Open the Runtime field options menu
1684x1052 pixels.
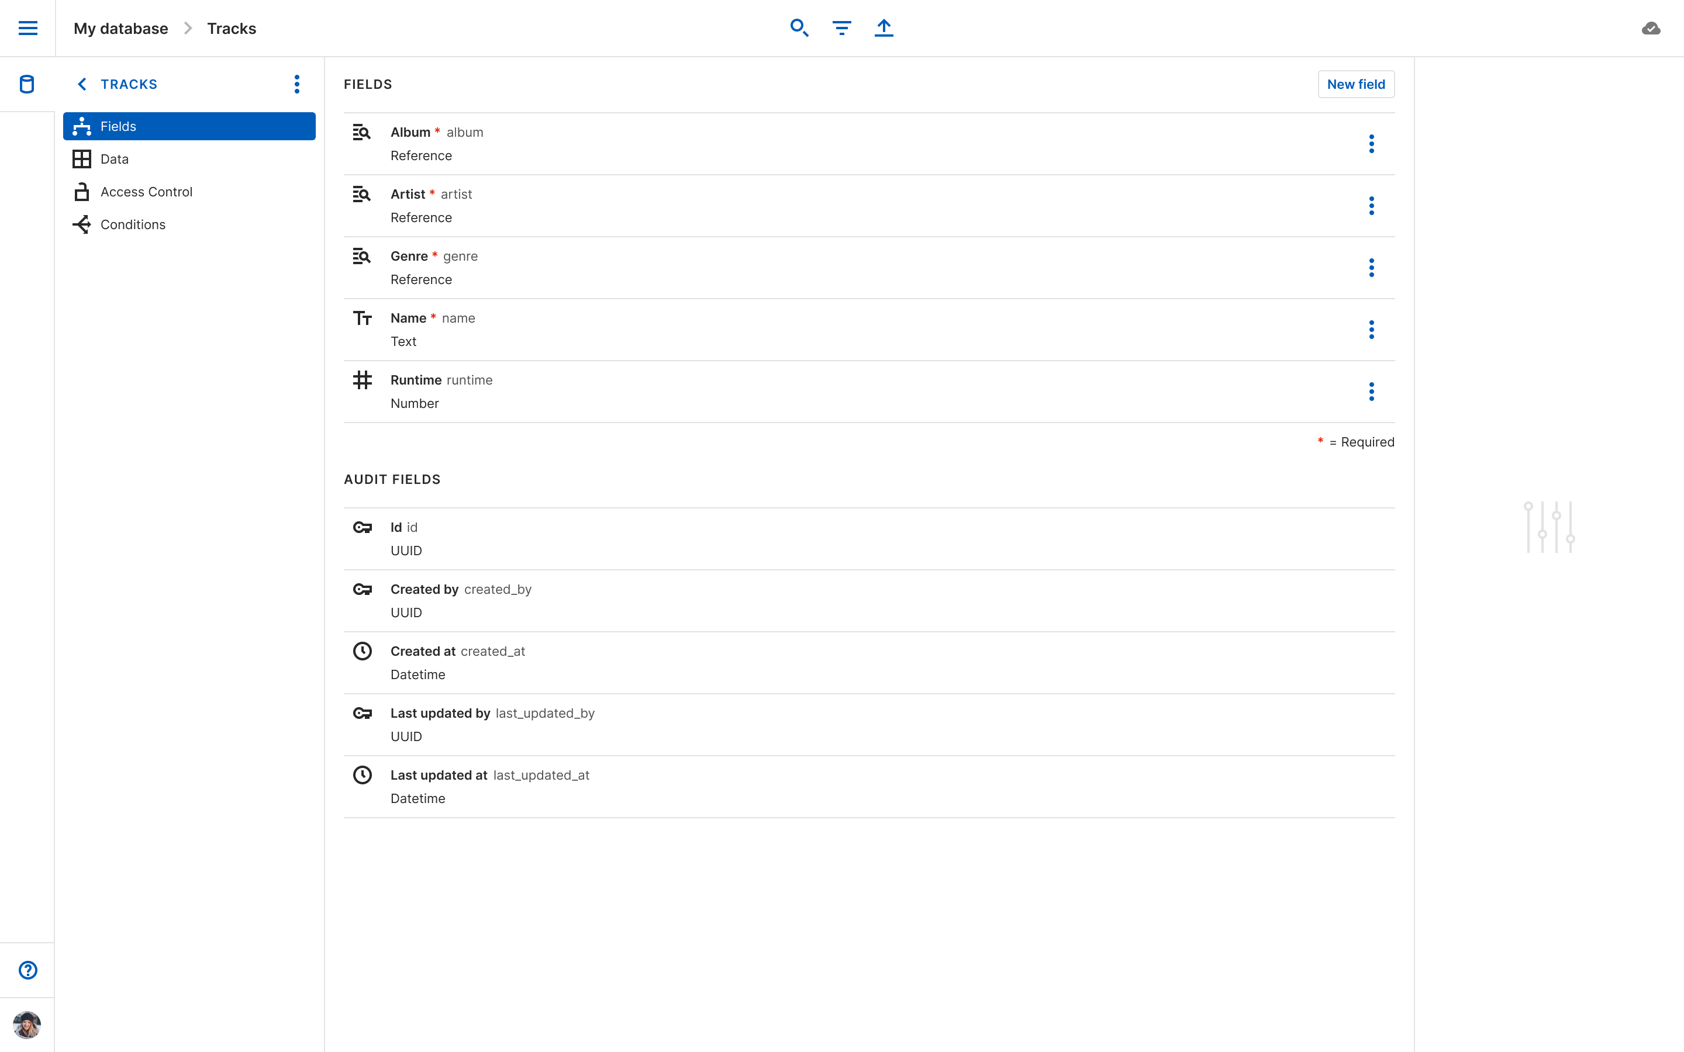[1371, 392]
